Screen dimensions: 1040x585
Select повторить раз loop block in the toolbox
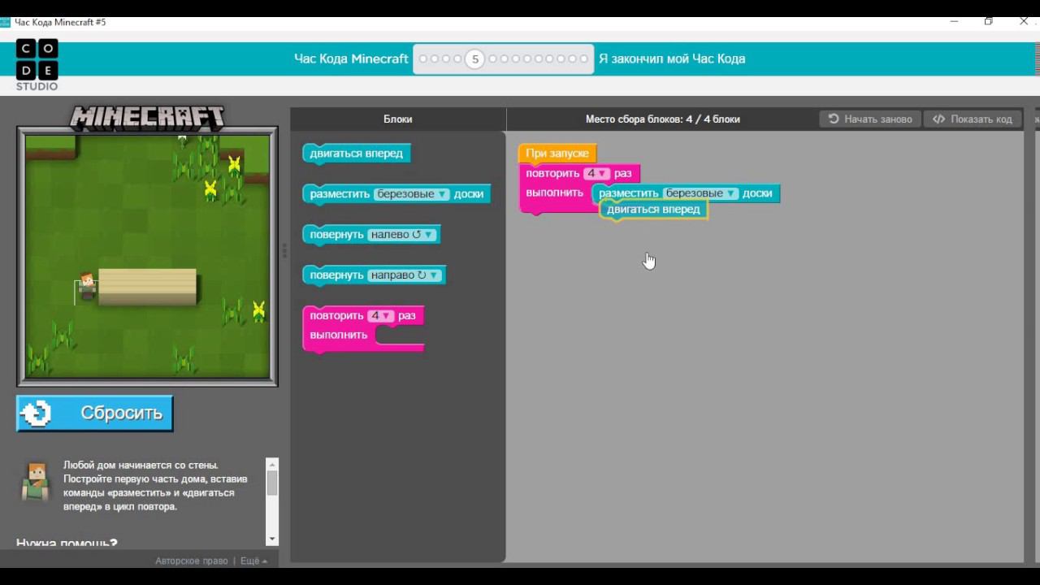pos(363,328)
